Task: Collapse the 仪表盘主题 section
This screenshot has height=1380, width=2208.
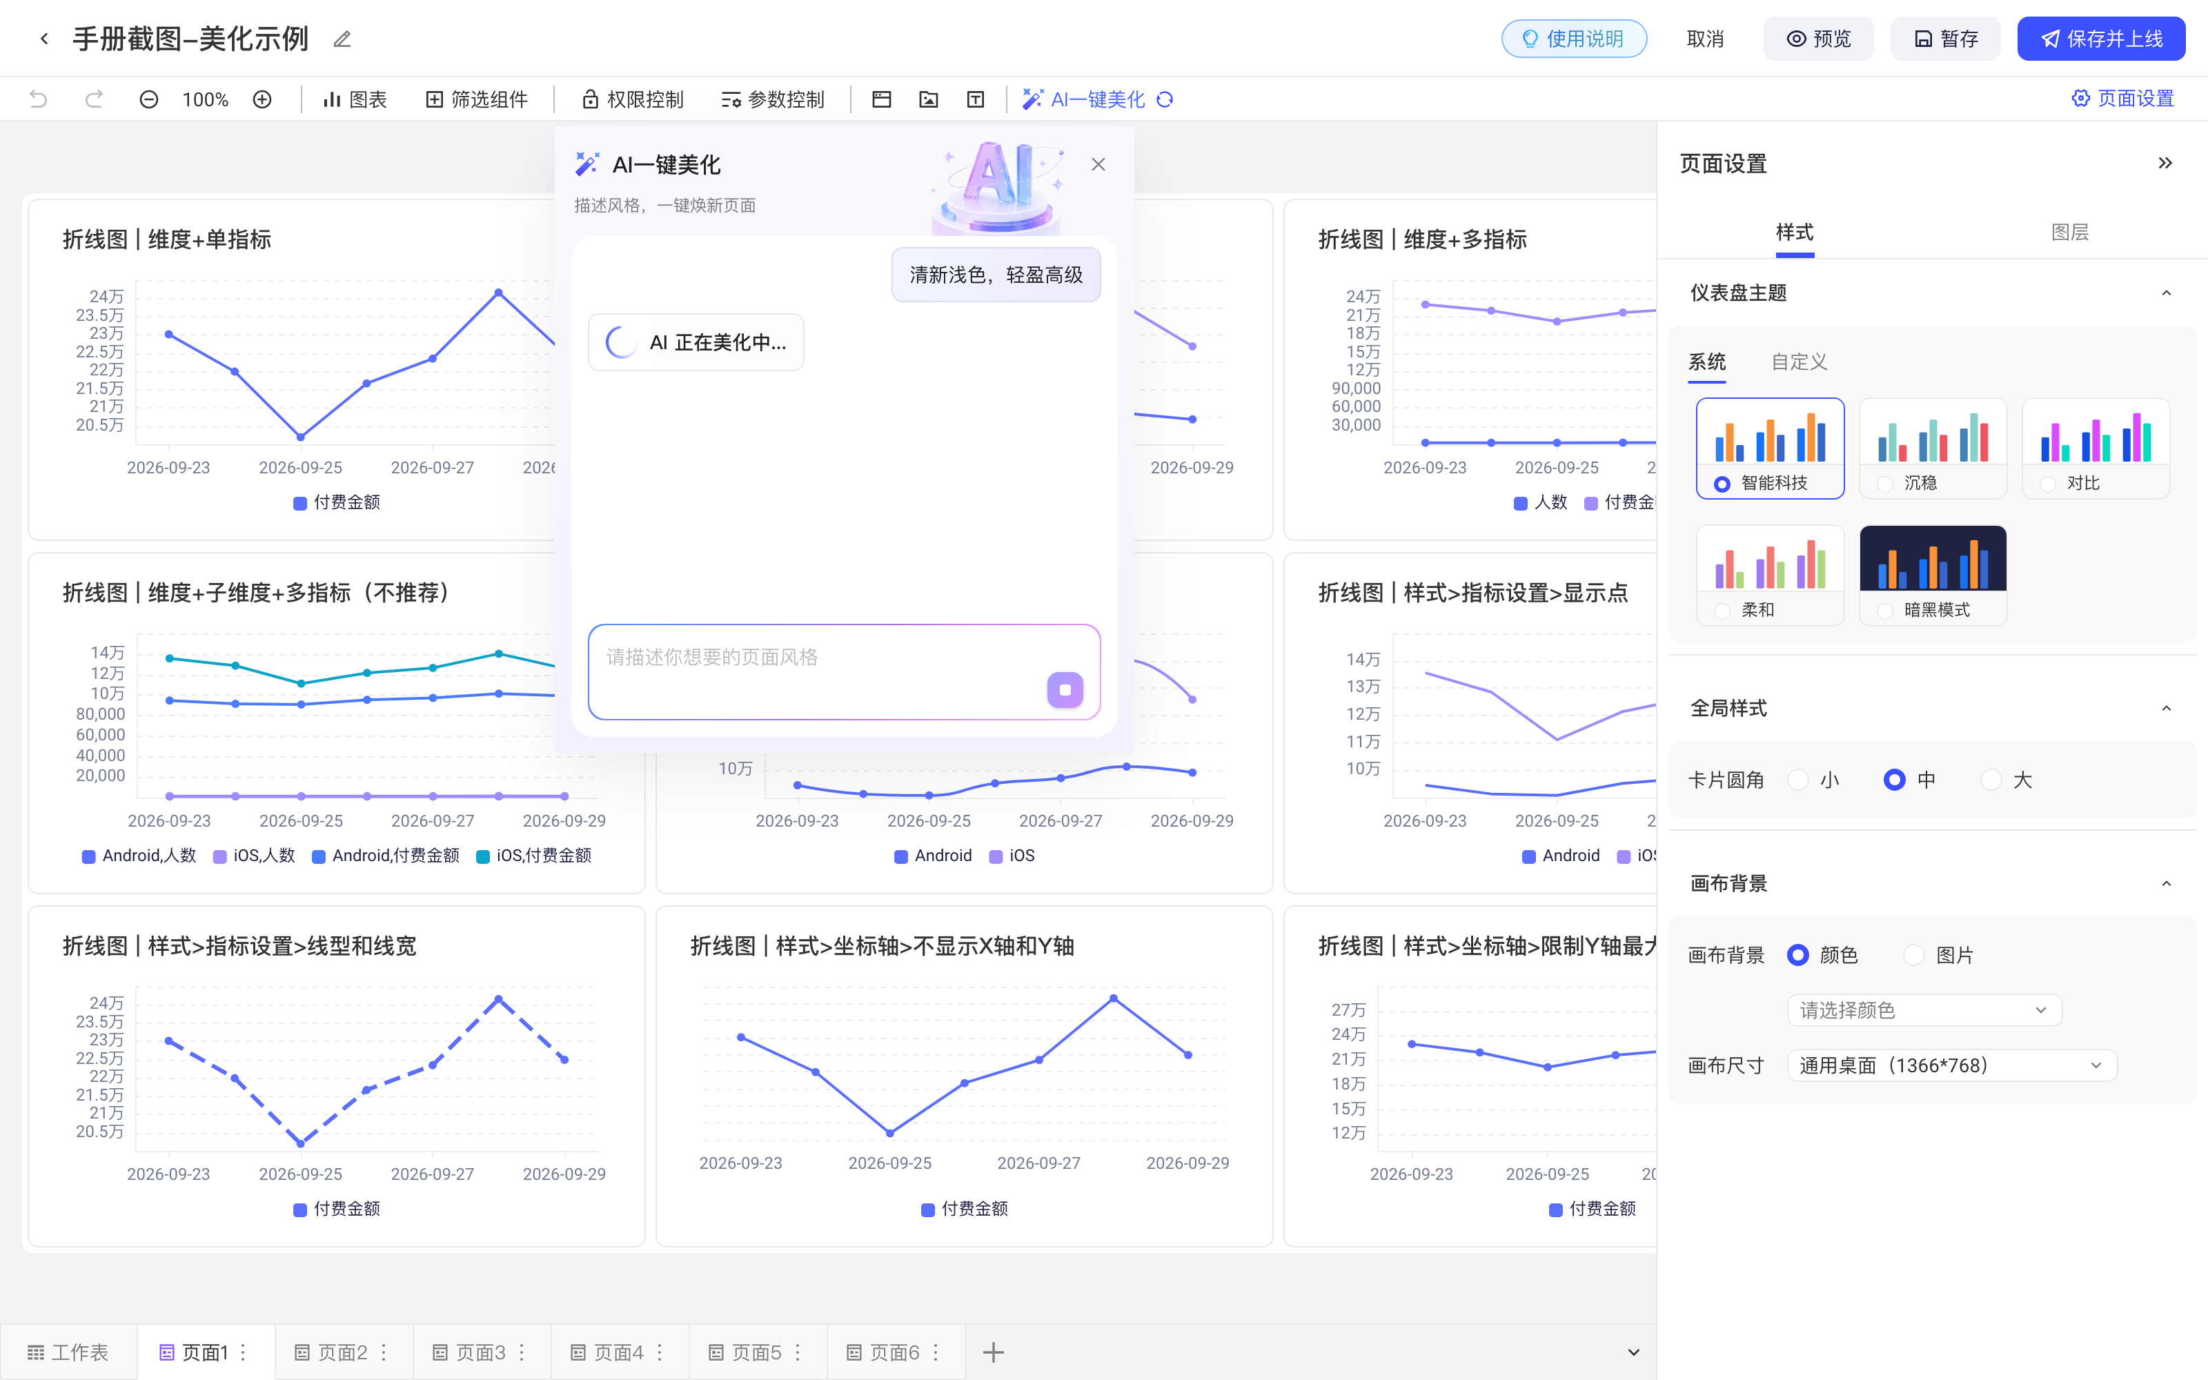Action: [2166, 293]
